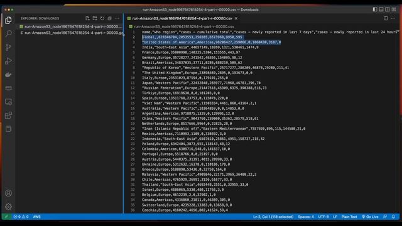Open the Accounts menu icon
This screenshot has height=226, width=402.
click(8, 193)
